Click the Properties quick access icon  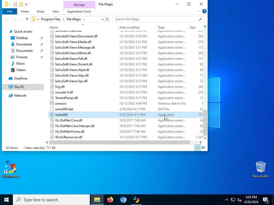[15, 4]
